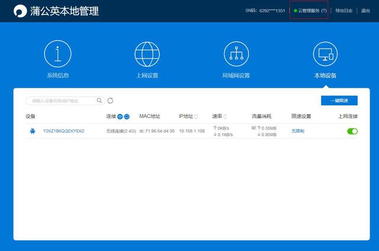Open the 局域网设置 network tree icon

pyautogui.click(x=236, y=54)
